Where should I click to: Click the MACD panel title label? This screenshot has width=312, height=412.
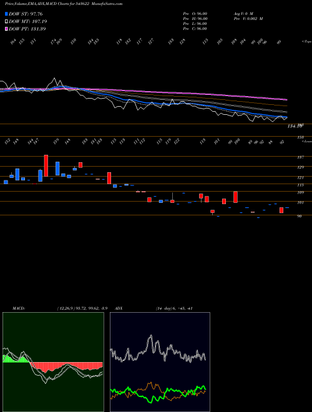tap(18, 308)
